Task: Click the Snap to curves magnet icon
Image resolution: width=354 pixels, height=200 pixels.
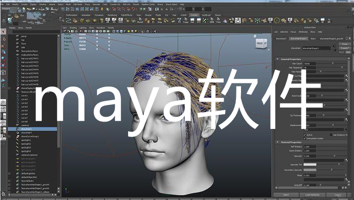Action: [x=119, y=9]
